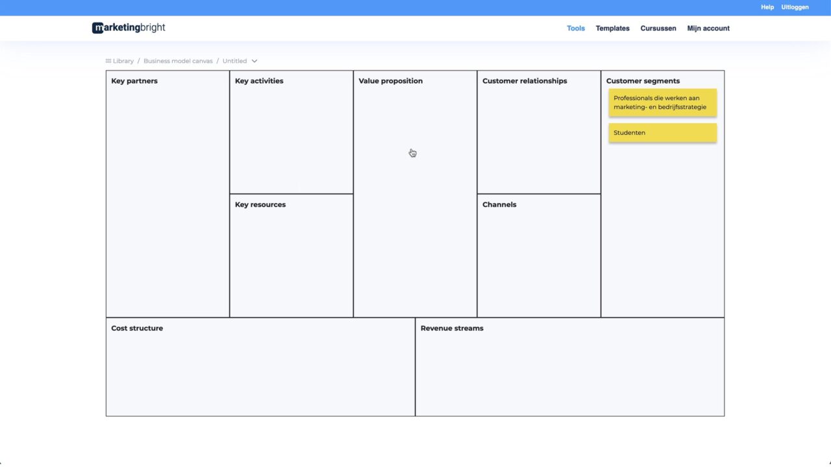Screen dimensions: 831x467
Task: Open Mijn account
Action: (708, 28)
